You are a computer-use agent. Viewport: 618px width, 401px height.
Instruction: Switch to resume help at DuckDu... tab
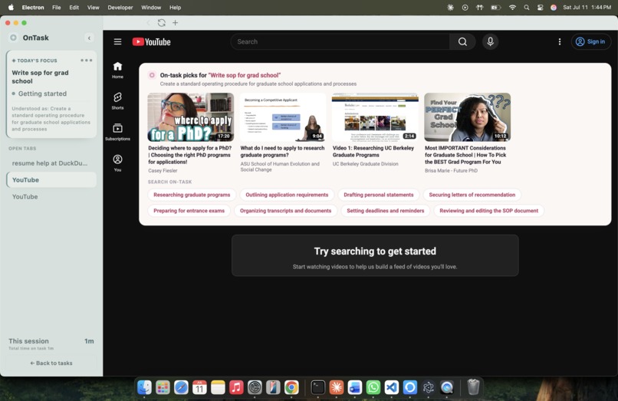pyautogui.click(x=51, y=163)
